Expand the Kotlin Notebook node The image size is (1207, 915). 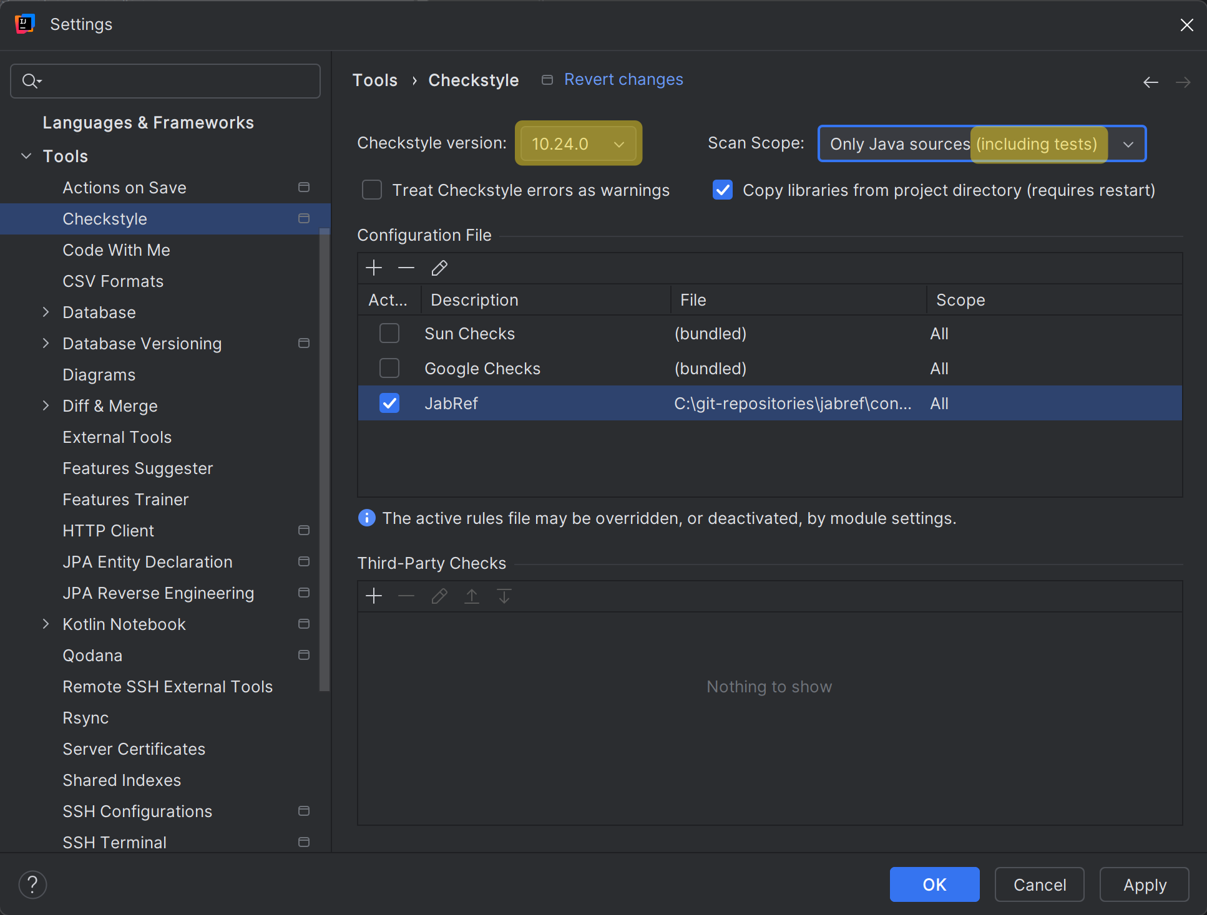click(x=46, y=624)
